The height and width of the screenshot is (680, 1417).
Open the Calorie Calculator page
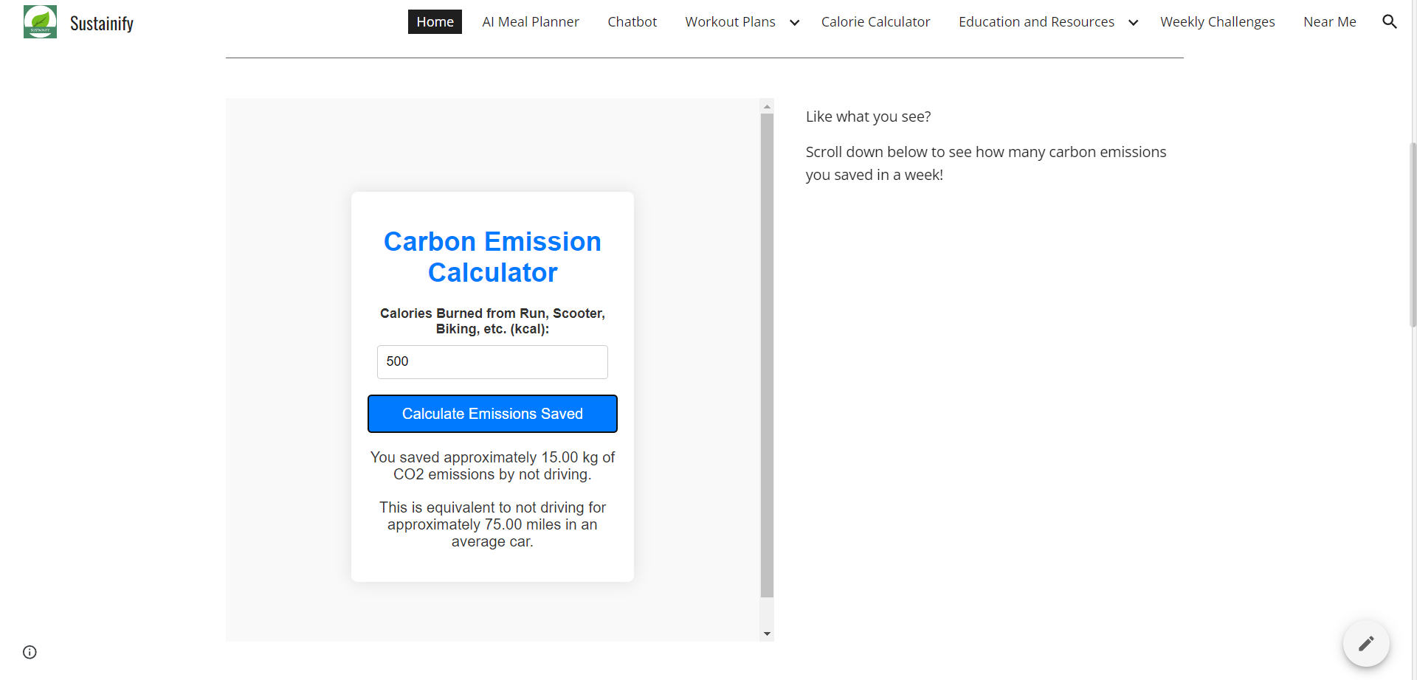(875, 22)
